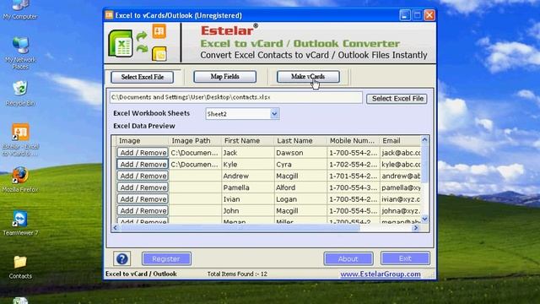
Task: Select the first name cell John
Action: pos(248,211)
